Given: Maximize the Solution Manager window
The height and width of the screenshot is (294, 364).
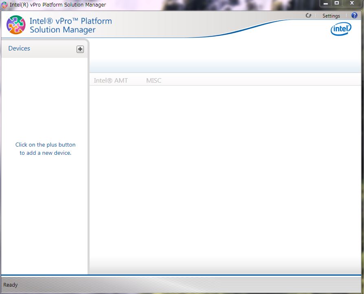Looking at the screenshot, I should coord(337,3).
